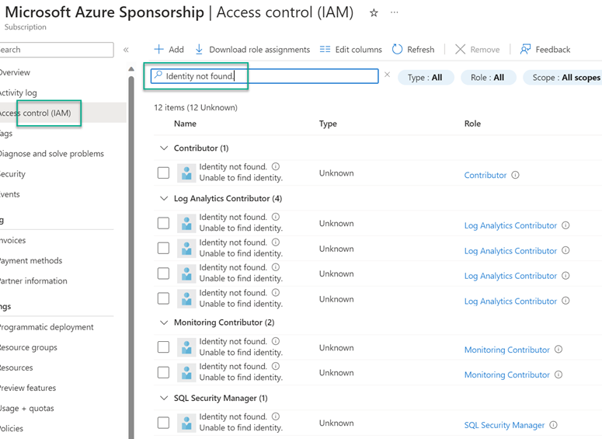The width and height of the screenshot is (602, 439).
Task: Click the Type : All filter pill
Action: [425, 78]
